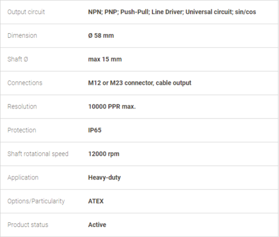Viewport: 279px width, 237px height.
Task: Select the IP65 protection value
Action: (x=95, y=130)
